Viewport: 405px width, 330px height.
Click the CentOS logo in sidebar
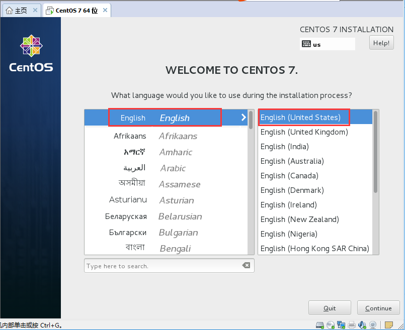pyautogui.click(x=31, y=53)
